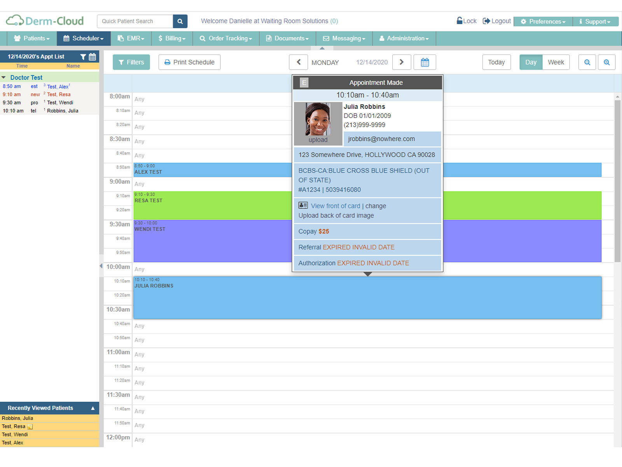
Task: Open the Administration menu
Action: 404,39
